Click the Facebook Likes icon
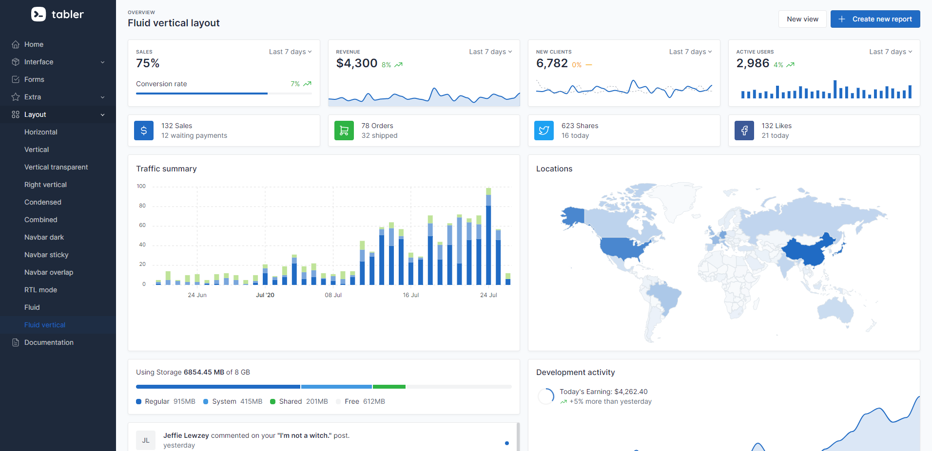 [x=744, y=131]
